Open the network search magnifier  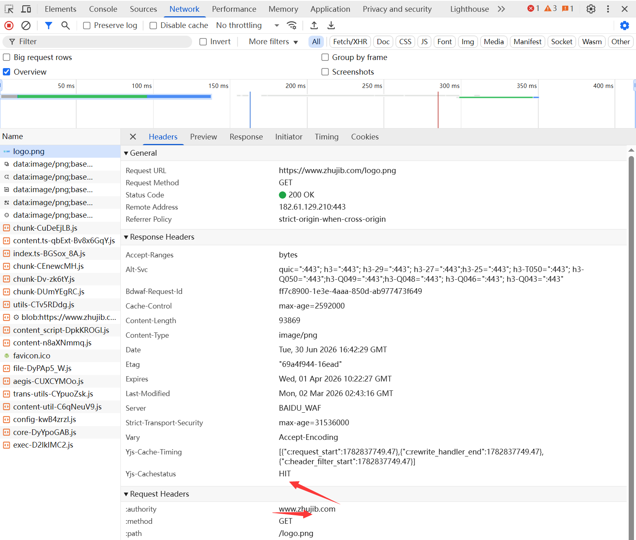point(65,26)
